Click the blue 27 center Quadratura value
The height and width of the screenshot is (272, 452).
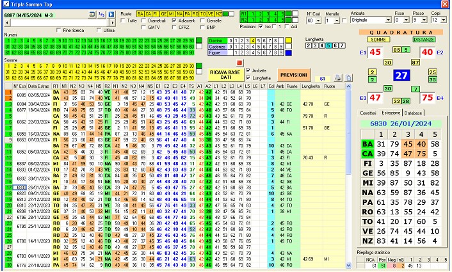coord(401,76)
